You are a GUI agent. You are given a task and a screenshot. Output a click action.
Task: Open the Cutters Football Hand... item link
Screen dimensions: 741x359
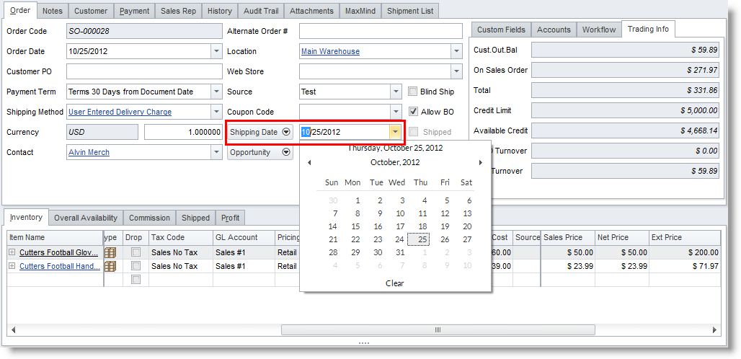pos(60,267)
